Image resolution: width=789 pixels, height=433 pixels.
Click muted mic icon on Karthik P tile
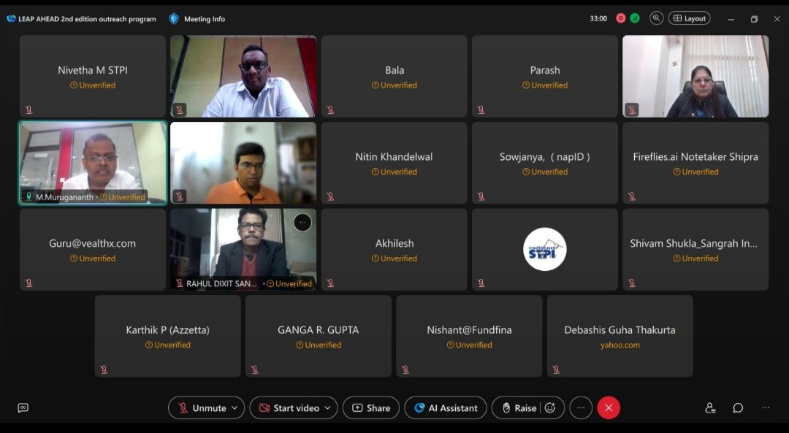(x=104, y=369)
